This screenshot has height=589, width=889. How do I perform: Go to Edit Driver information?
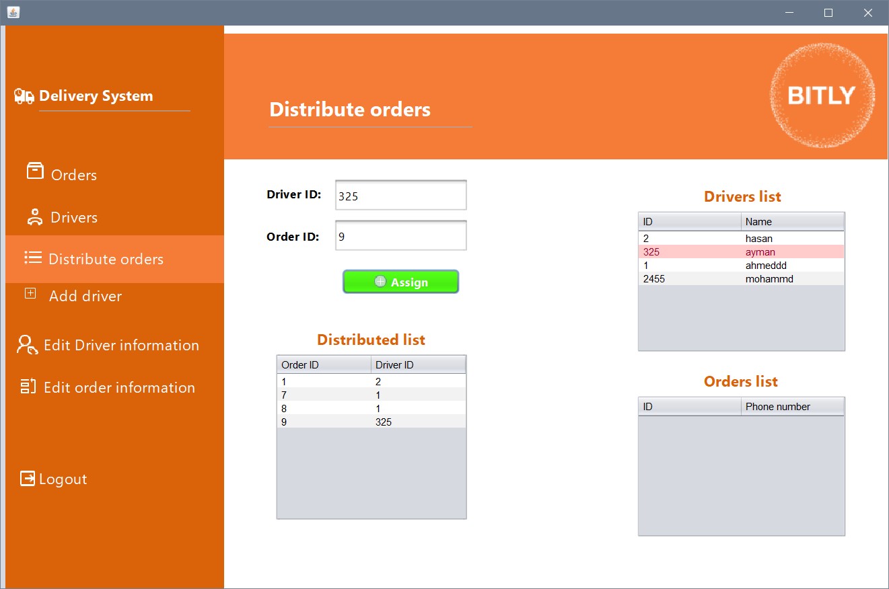point(121,345)
